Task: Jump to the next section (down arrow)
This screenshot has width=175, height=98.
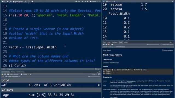Action: pyautogui.click(x=88, y=1)
